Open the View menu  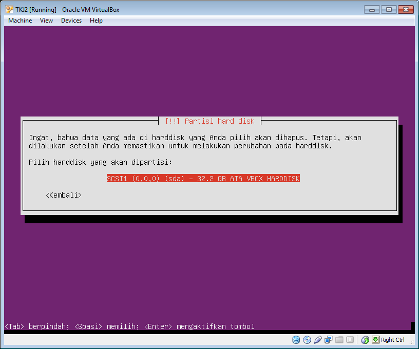46,21
